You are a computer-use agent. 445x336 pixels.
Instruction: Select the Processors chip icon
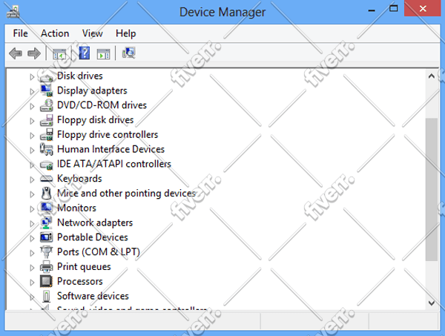coord(46,281)
